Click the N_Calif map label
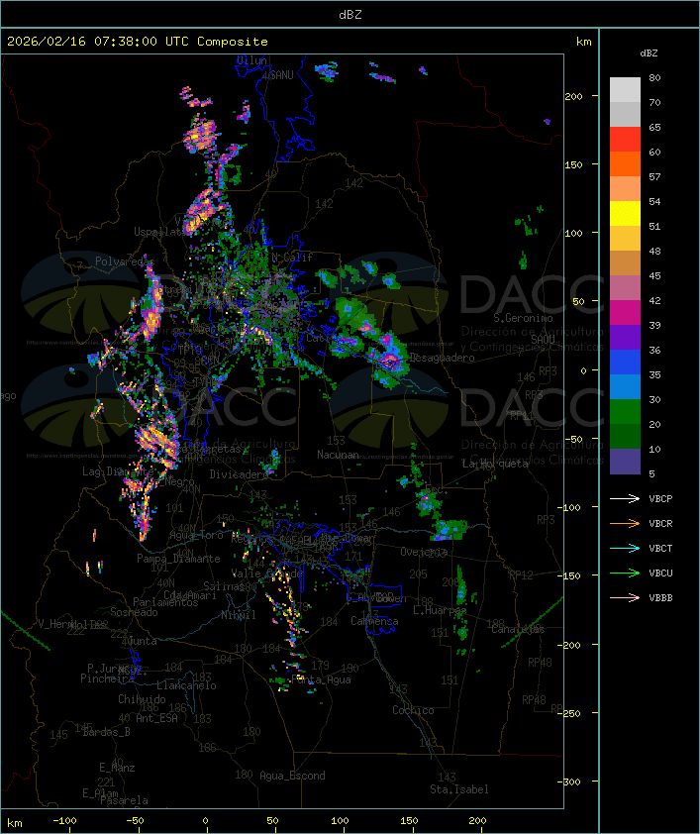Image resolution: width=700 pixels, height=834 pixels. click(x=292, y=258)
